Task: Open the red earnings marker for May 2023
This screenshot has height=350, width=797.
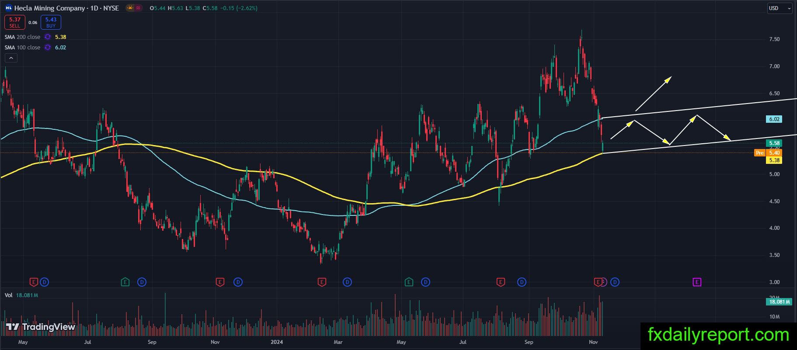Action: click(x=34, y=282)
